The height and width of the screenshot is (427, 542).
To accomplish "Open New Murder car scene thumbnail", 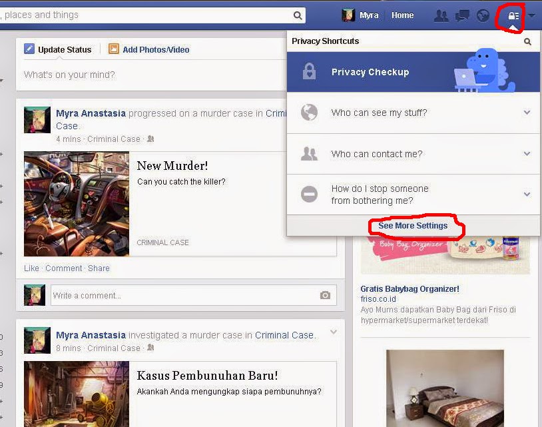I will click(77, 204).
